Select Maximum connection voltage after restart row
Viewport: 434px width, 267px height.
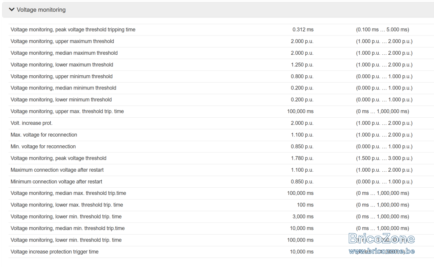click(x=221, y=170)
